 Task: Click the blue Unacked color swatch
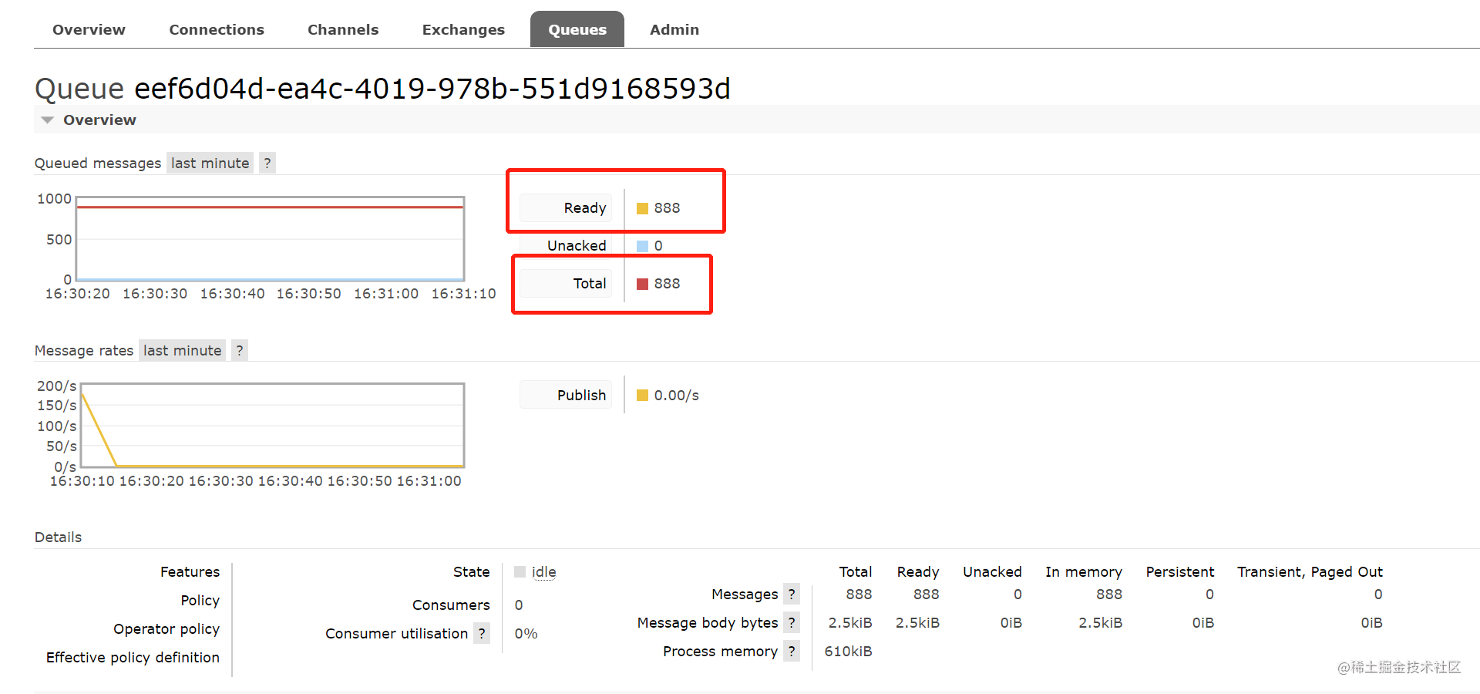pyautogui.click(x=642, y=246)
